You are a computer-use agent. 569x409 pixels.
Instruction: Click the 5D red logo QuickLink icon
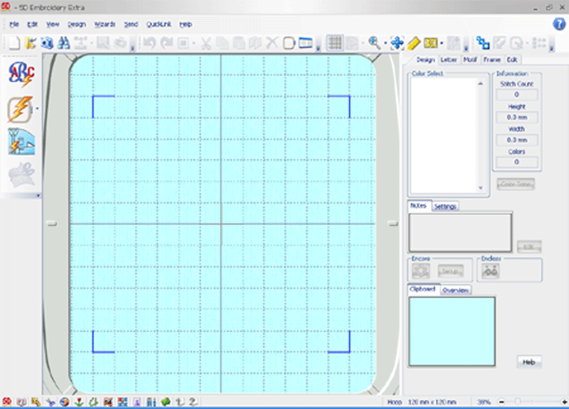tap(7, 401)
